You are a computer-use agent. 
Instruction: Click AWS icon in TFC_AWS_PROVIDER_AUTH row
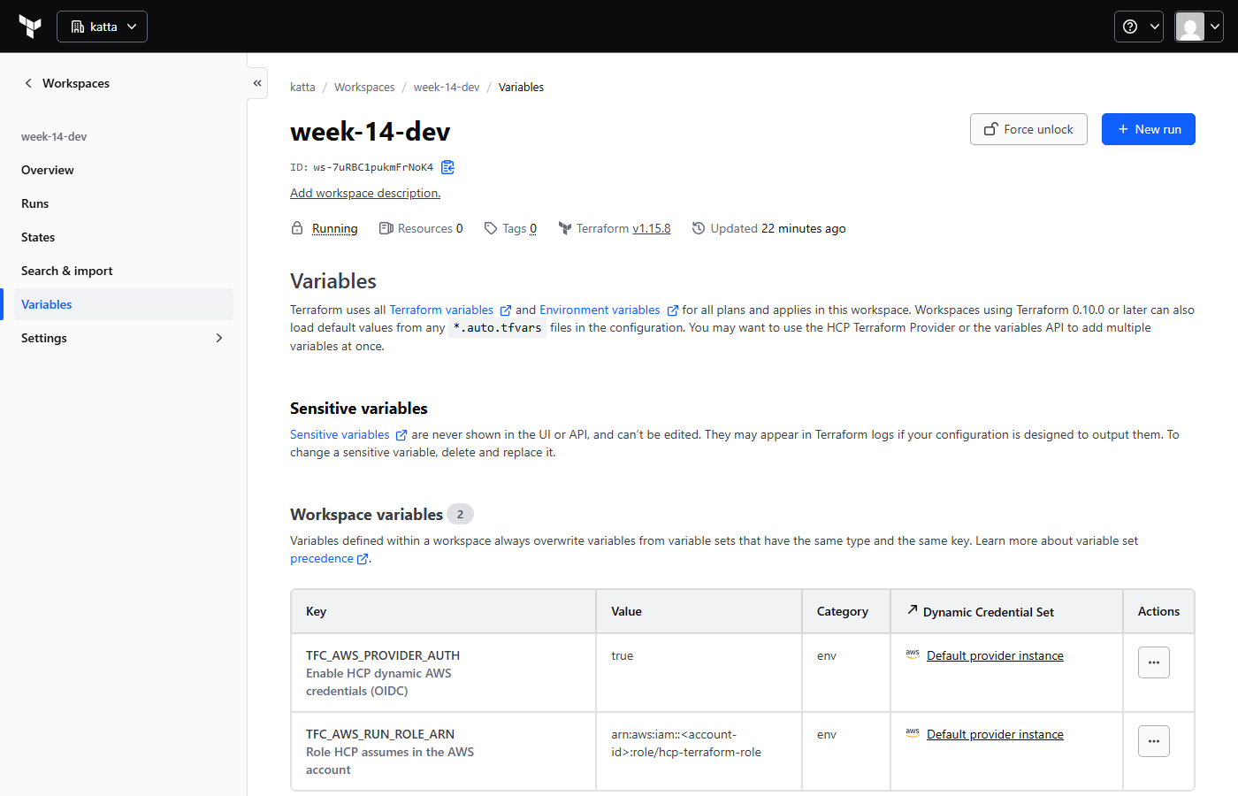point(913,654)
